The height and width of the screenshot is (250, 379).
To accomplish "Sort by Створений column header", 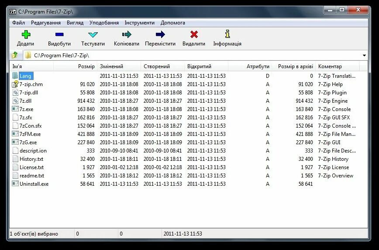I will [163, 66].
